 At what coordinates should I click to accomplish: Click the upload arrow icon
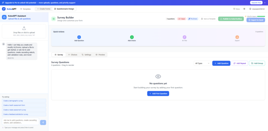coord(24,28)
